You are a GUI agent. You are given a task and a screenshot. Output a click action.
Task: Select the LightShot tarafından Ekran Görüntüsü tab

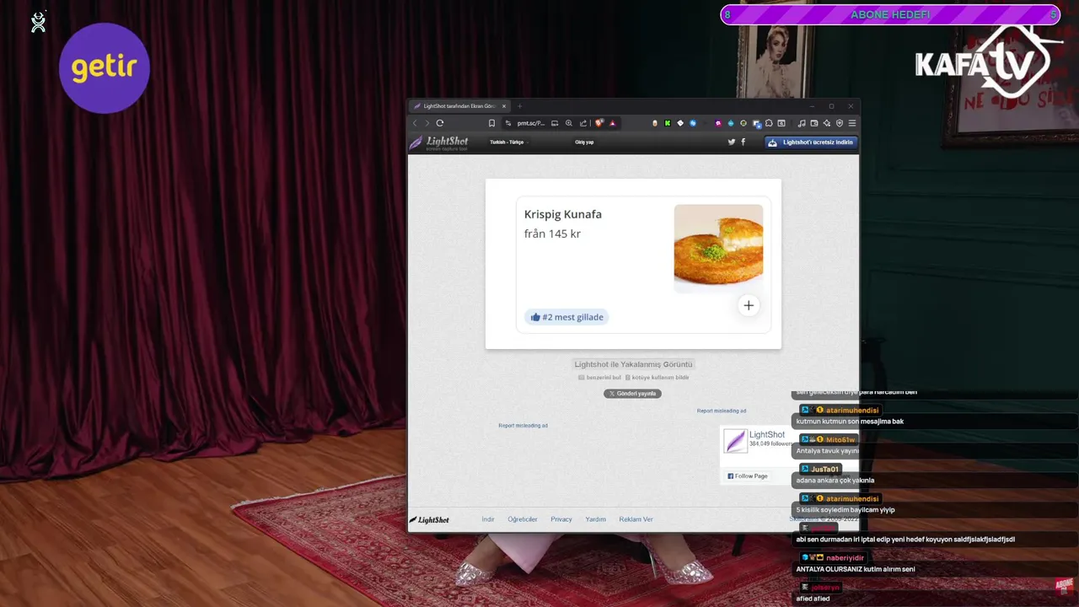tap(460, 106)
